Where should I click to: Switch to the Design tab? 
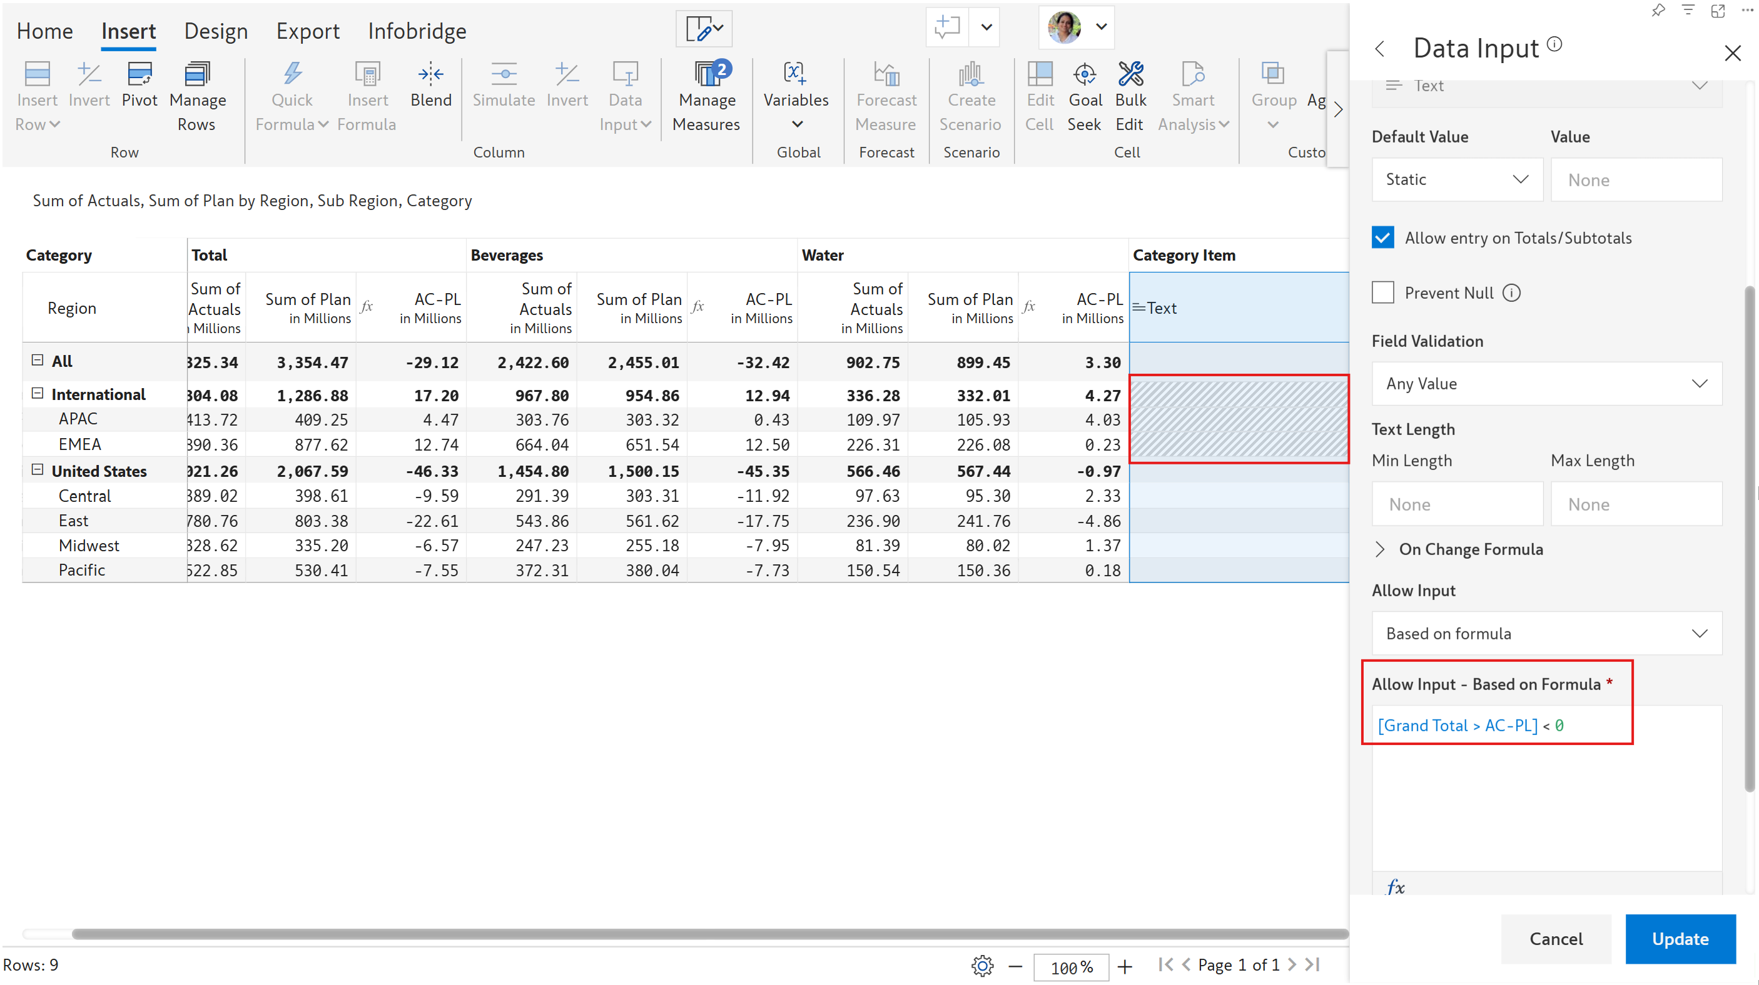(x=216, y=31)
